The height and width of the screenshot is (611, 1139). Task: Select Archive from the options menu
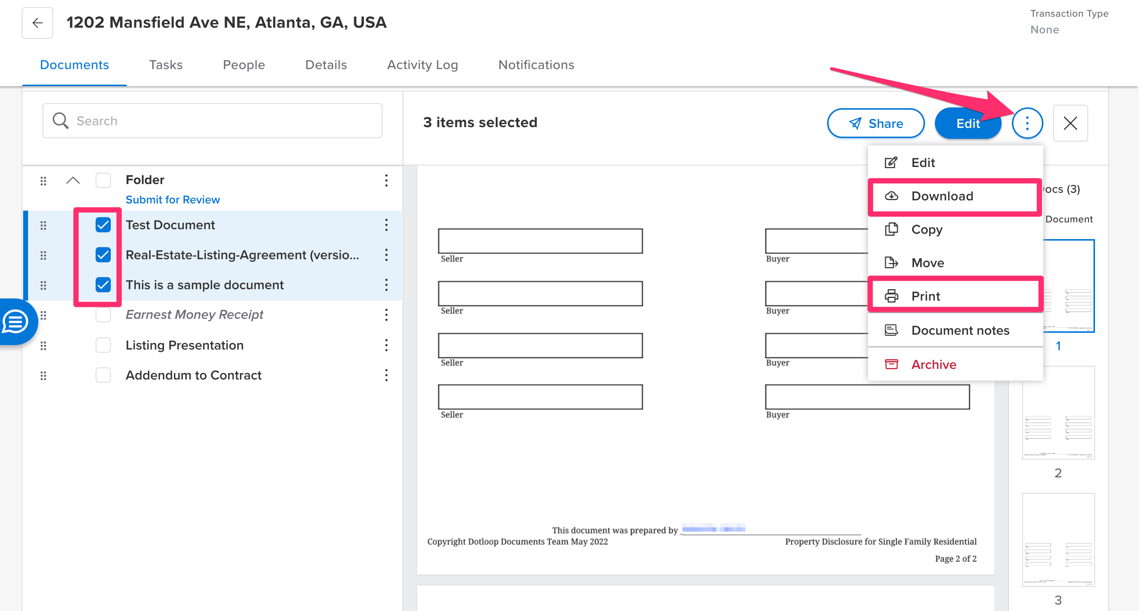(x=933, y=364)
